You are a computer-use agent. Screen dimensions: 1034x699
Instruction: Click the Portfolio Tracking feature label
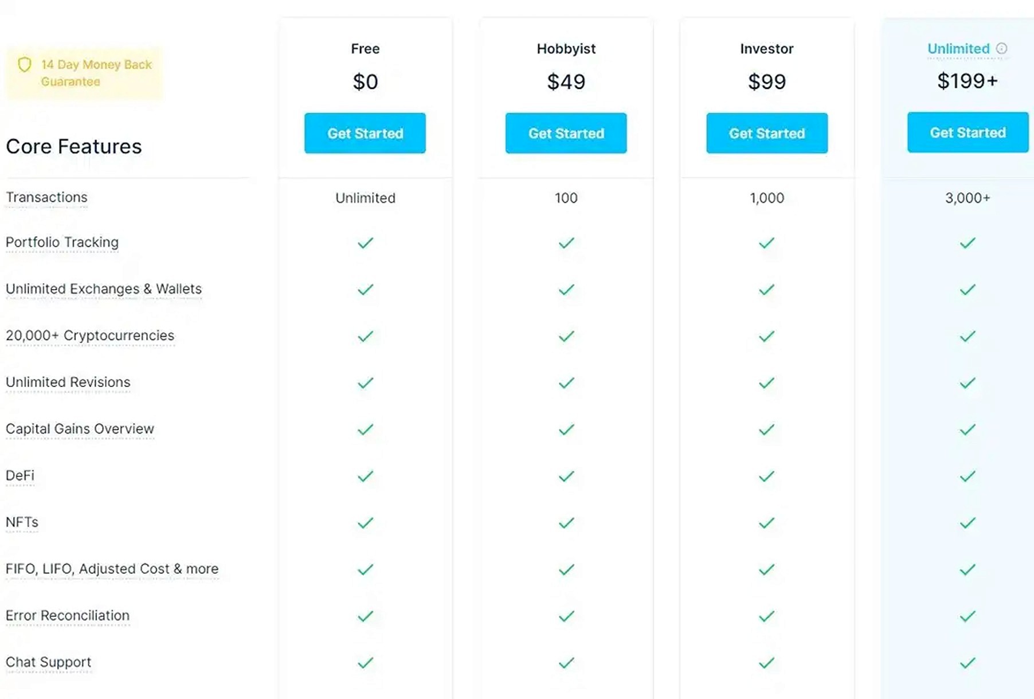pos(62,242)
